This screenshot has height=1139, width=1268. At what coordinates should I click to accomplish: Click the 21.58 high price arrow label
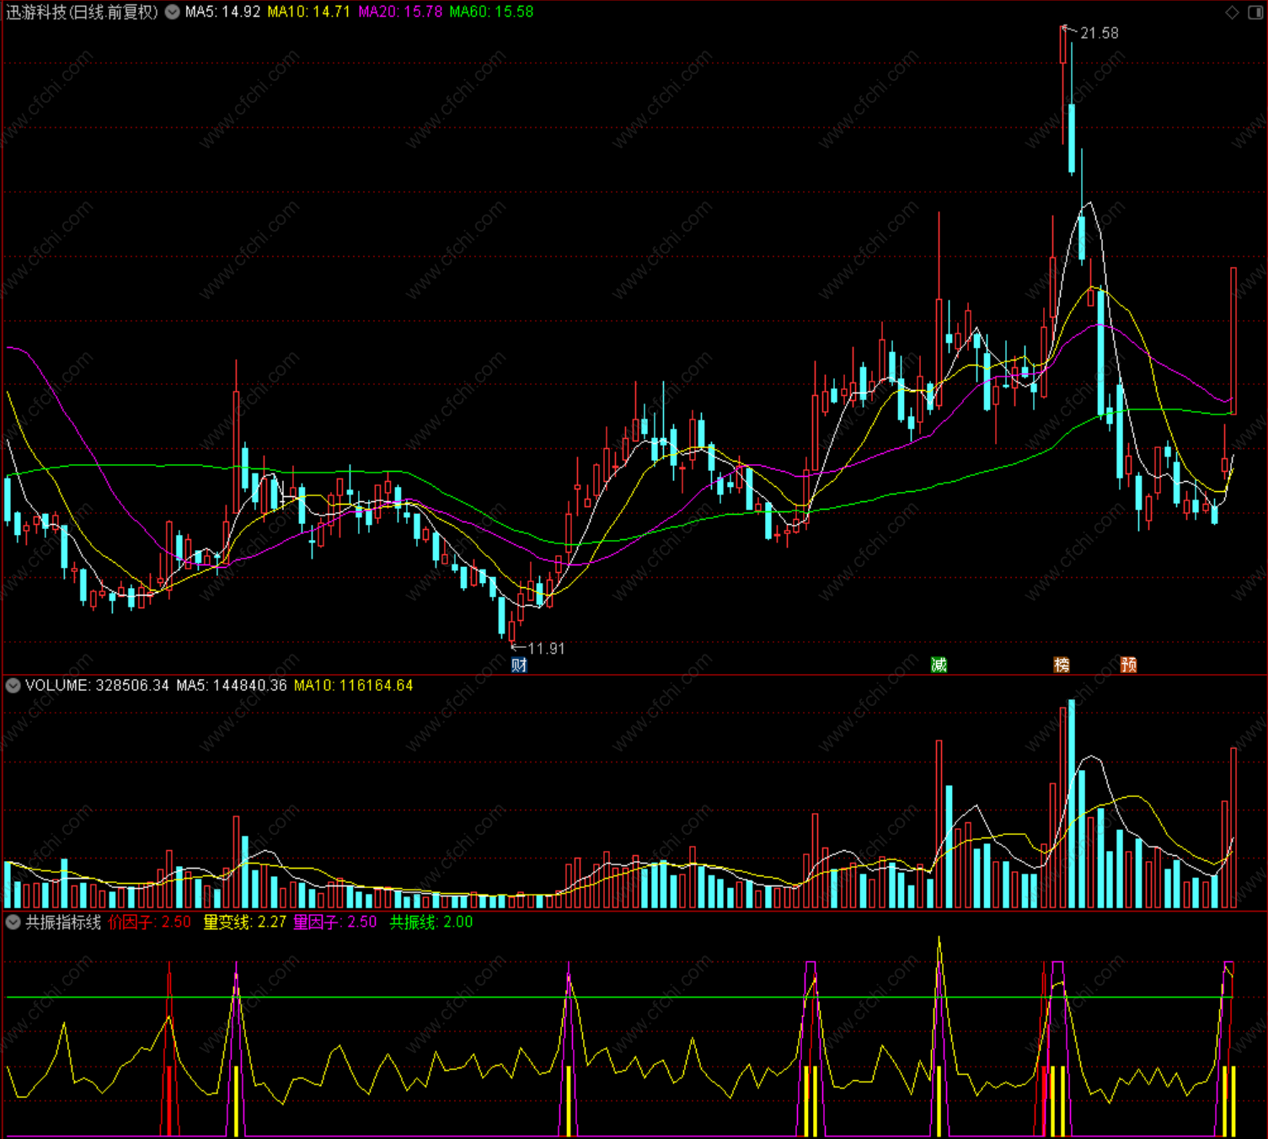1091,33
